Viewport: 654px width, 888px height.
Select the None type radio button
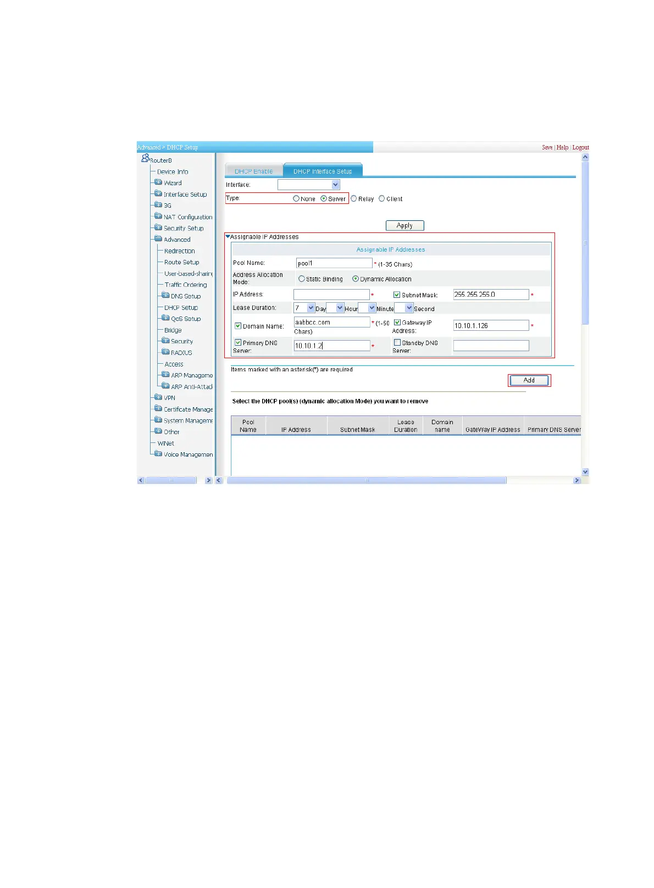coord(296,198)
